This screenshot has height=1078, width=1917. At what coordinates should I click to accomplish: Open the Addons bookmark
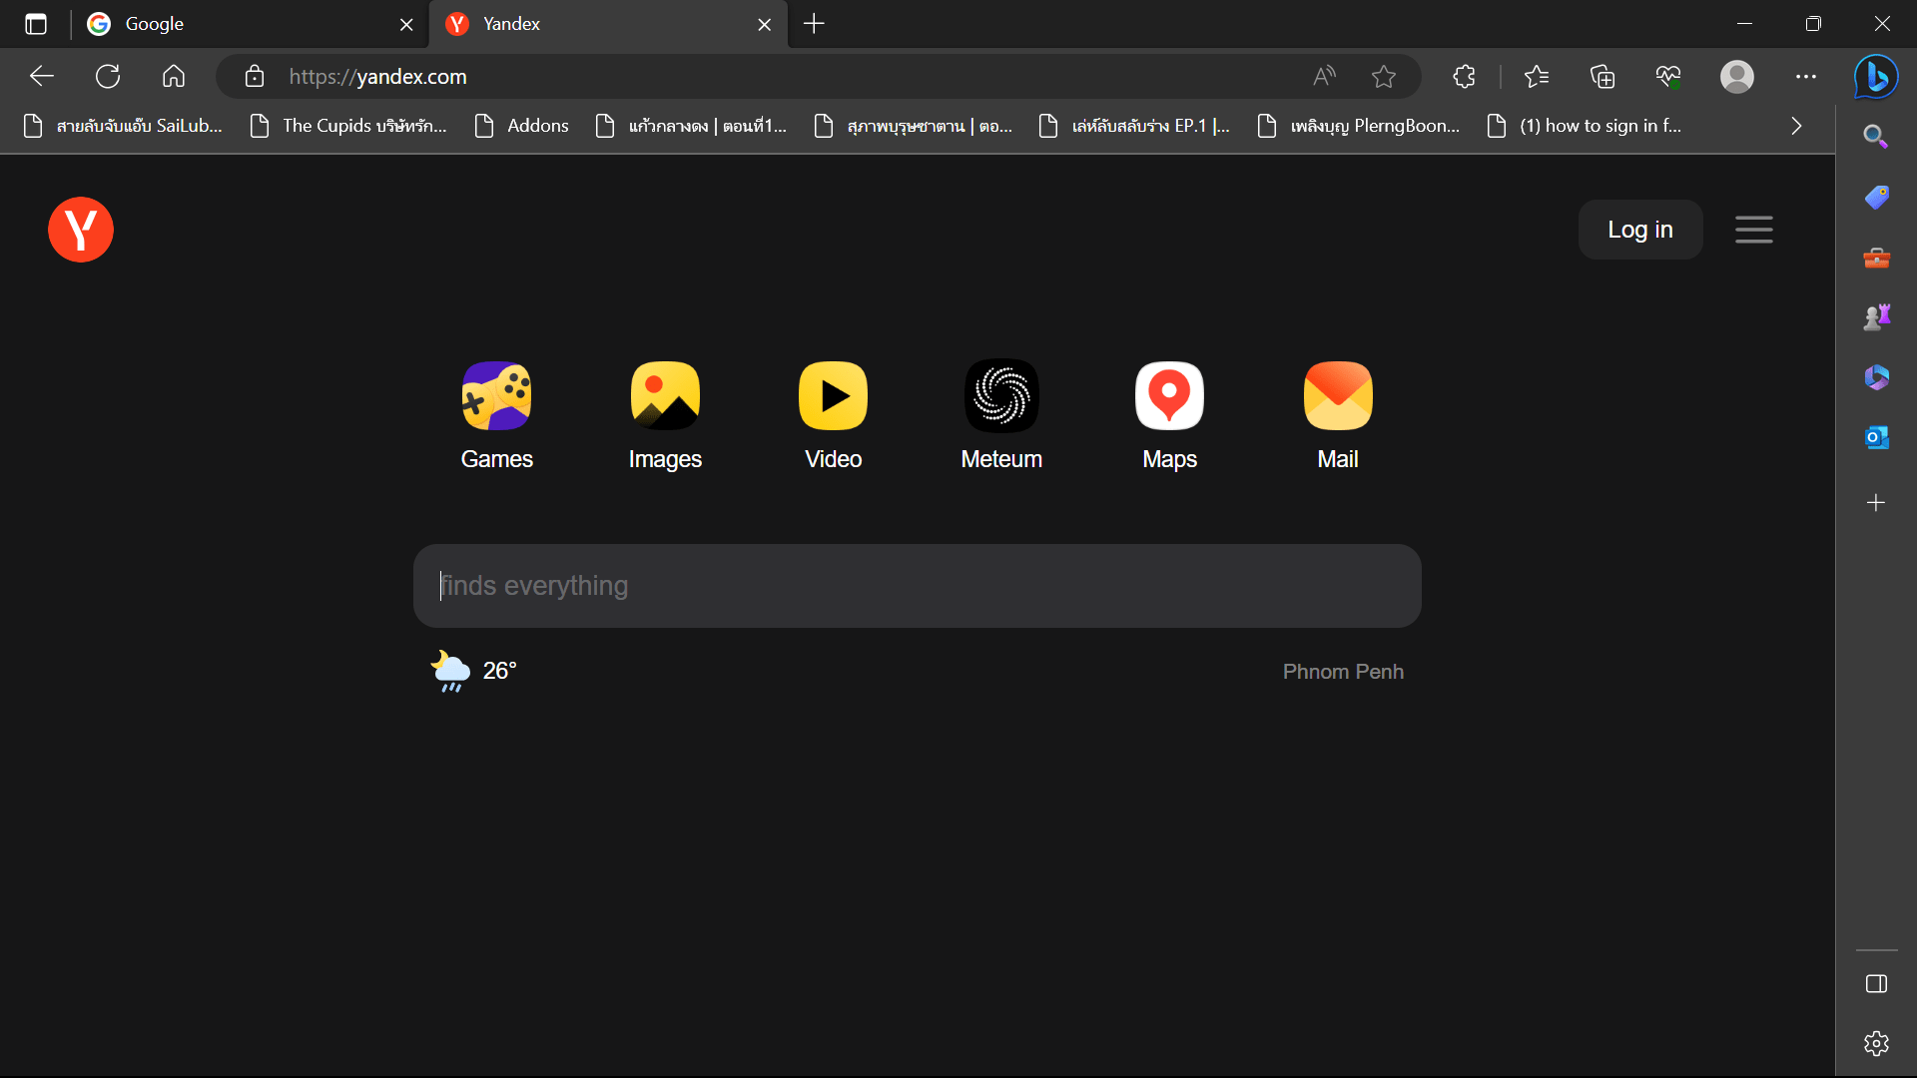tap(522, 126)
